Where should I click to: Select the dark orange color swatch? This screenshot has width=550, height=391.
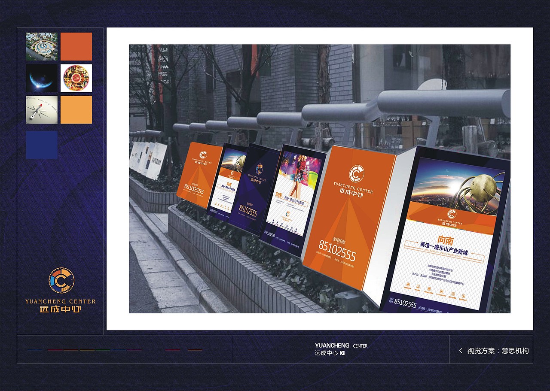(x=76, y=46)
